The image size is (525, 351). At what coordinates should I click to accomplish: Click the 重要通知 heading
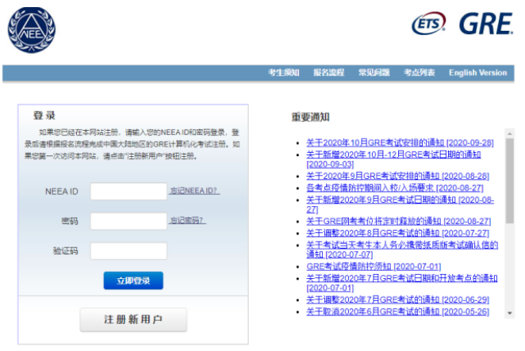click(x=310, y=117)
